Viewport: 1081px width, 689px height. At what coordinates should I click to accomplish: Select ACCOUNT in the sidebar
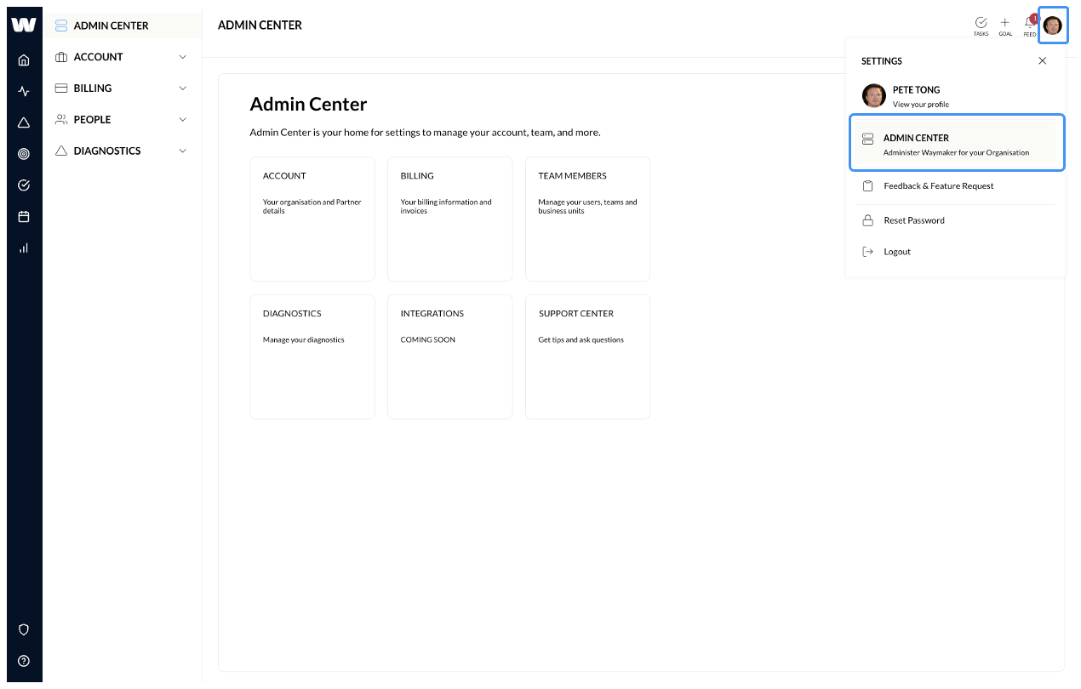tap(122, 57)
